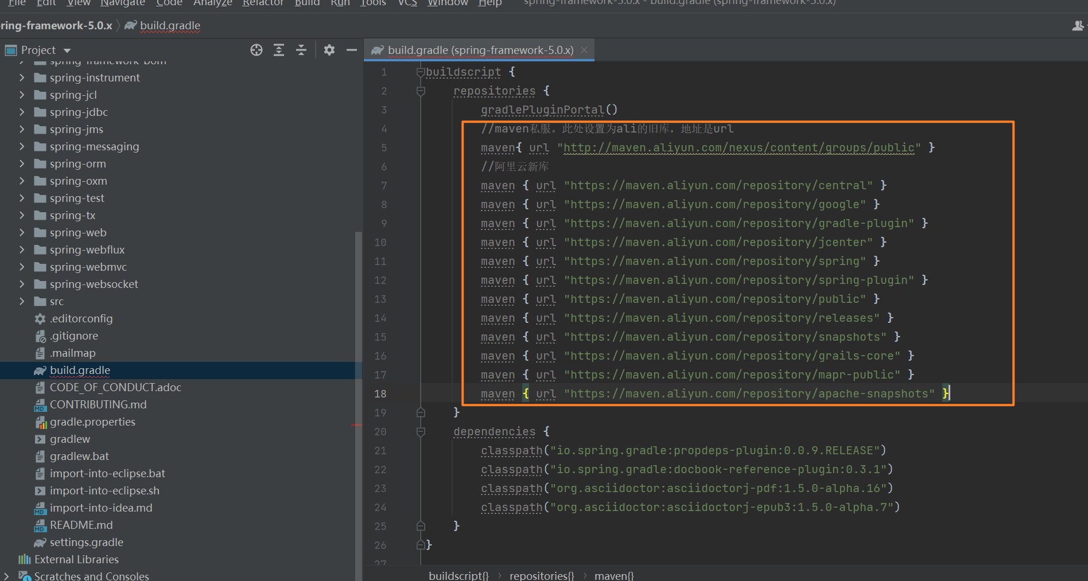Click the asciidoctorj-epub3 classpath line

[690, 508]
